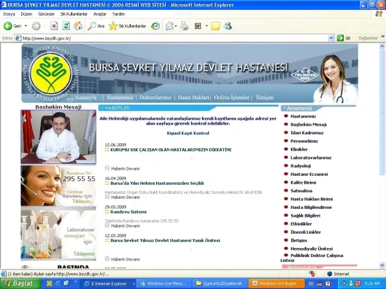Viewport: 386px width, 289px height.
Task: Open the Sık Kullanılanlar menu
Action: pyautogui.click(x=74, y=14)
